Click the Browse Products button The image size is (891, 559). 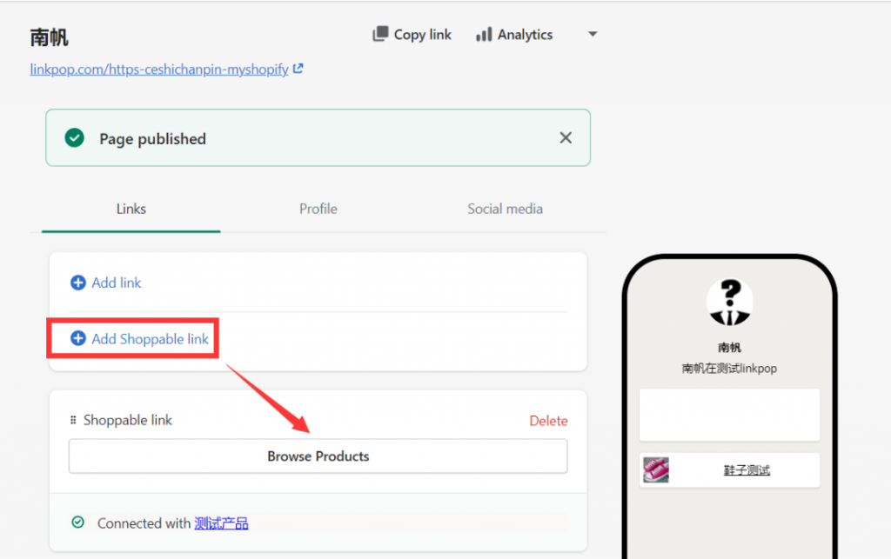coord(318,456)
